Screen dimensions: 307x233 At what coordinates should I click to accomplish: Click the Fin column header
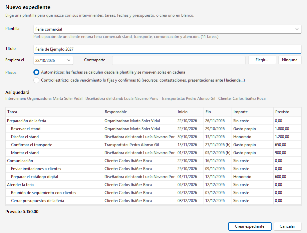(x=218, y=112)
